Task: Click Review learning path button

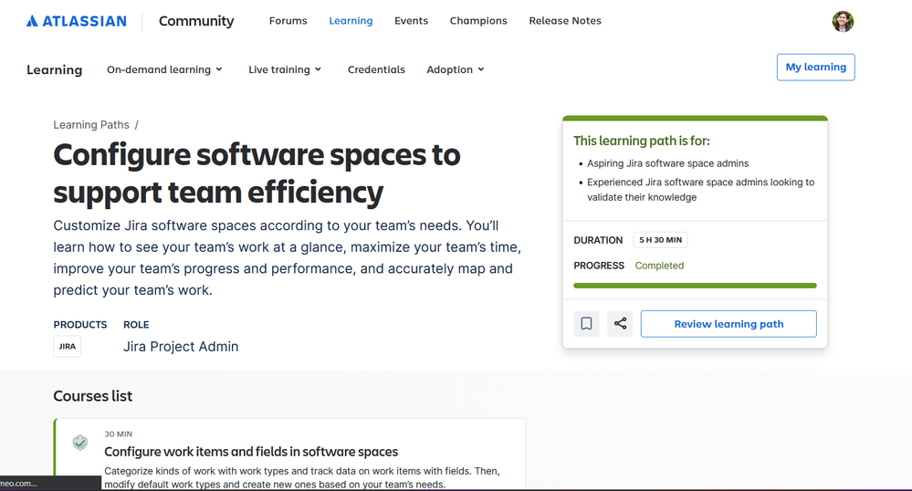Action: (729, 323)
